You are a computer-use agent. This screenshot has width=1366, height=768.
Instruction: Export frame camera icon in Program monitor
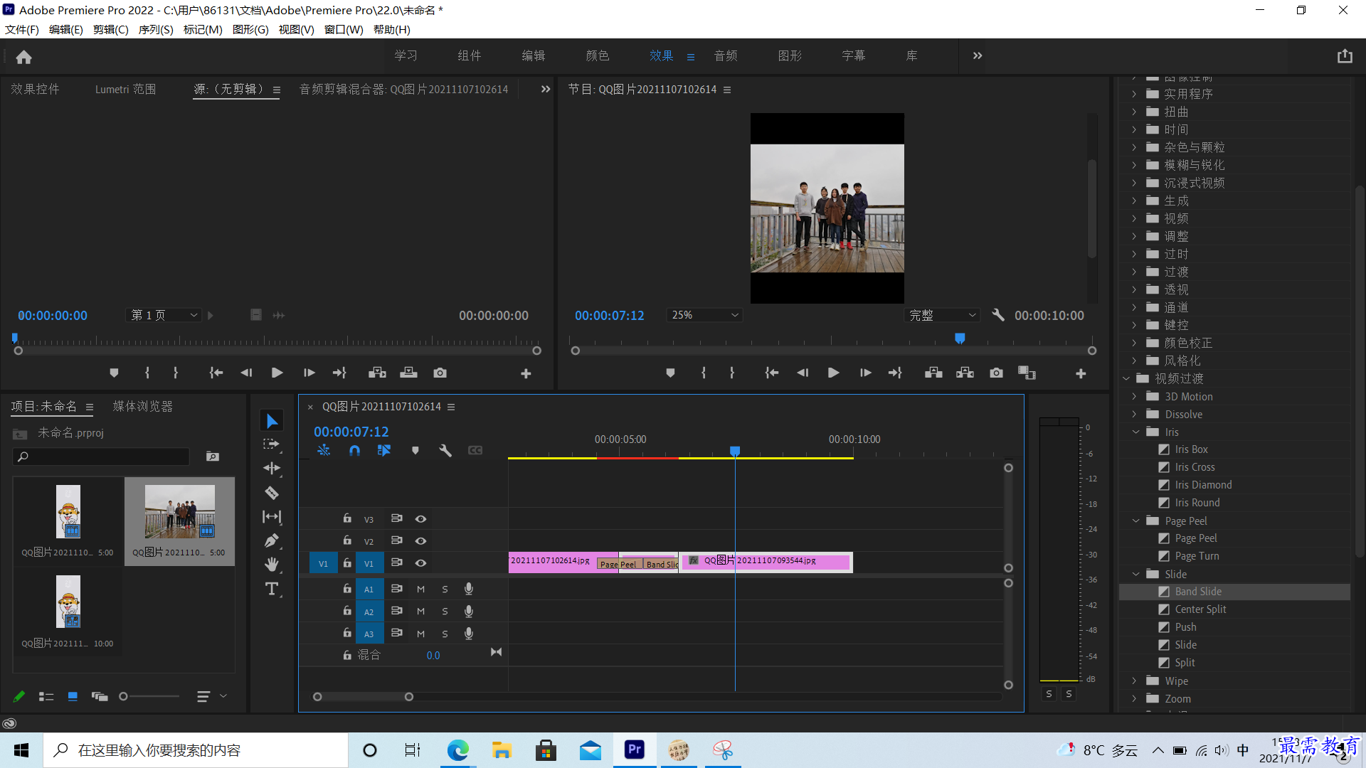[x=996, y=373]
